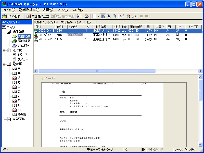
Task: Select phonebook section ま
Action: (19, 96)
